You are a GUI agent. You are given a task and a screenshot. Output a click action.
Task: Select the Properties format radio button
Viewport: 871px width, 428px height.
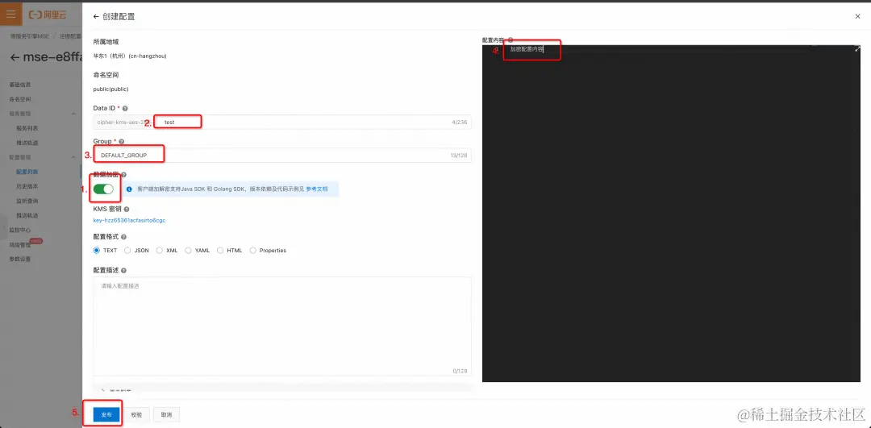pyautogui.click(x=253, y=251)
